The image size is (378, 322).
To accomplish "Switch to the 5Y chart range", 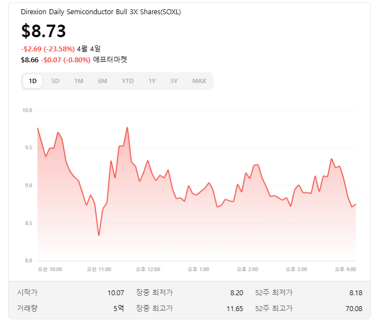I will (174, 81).
